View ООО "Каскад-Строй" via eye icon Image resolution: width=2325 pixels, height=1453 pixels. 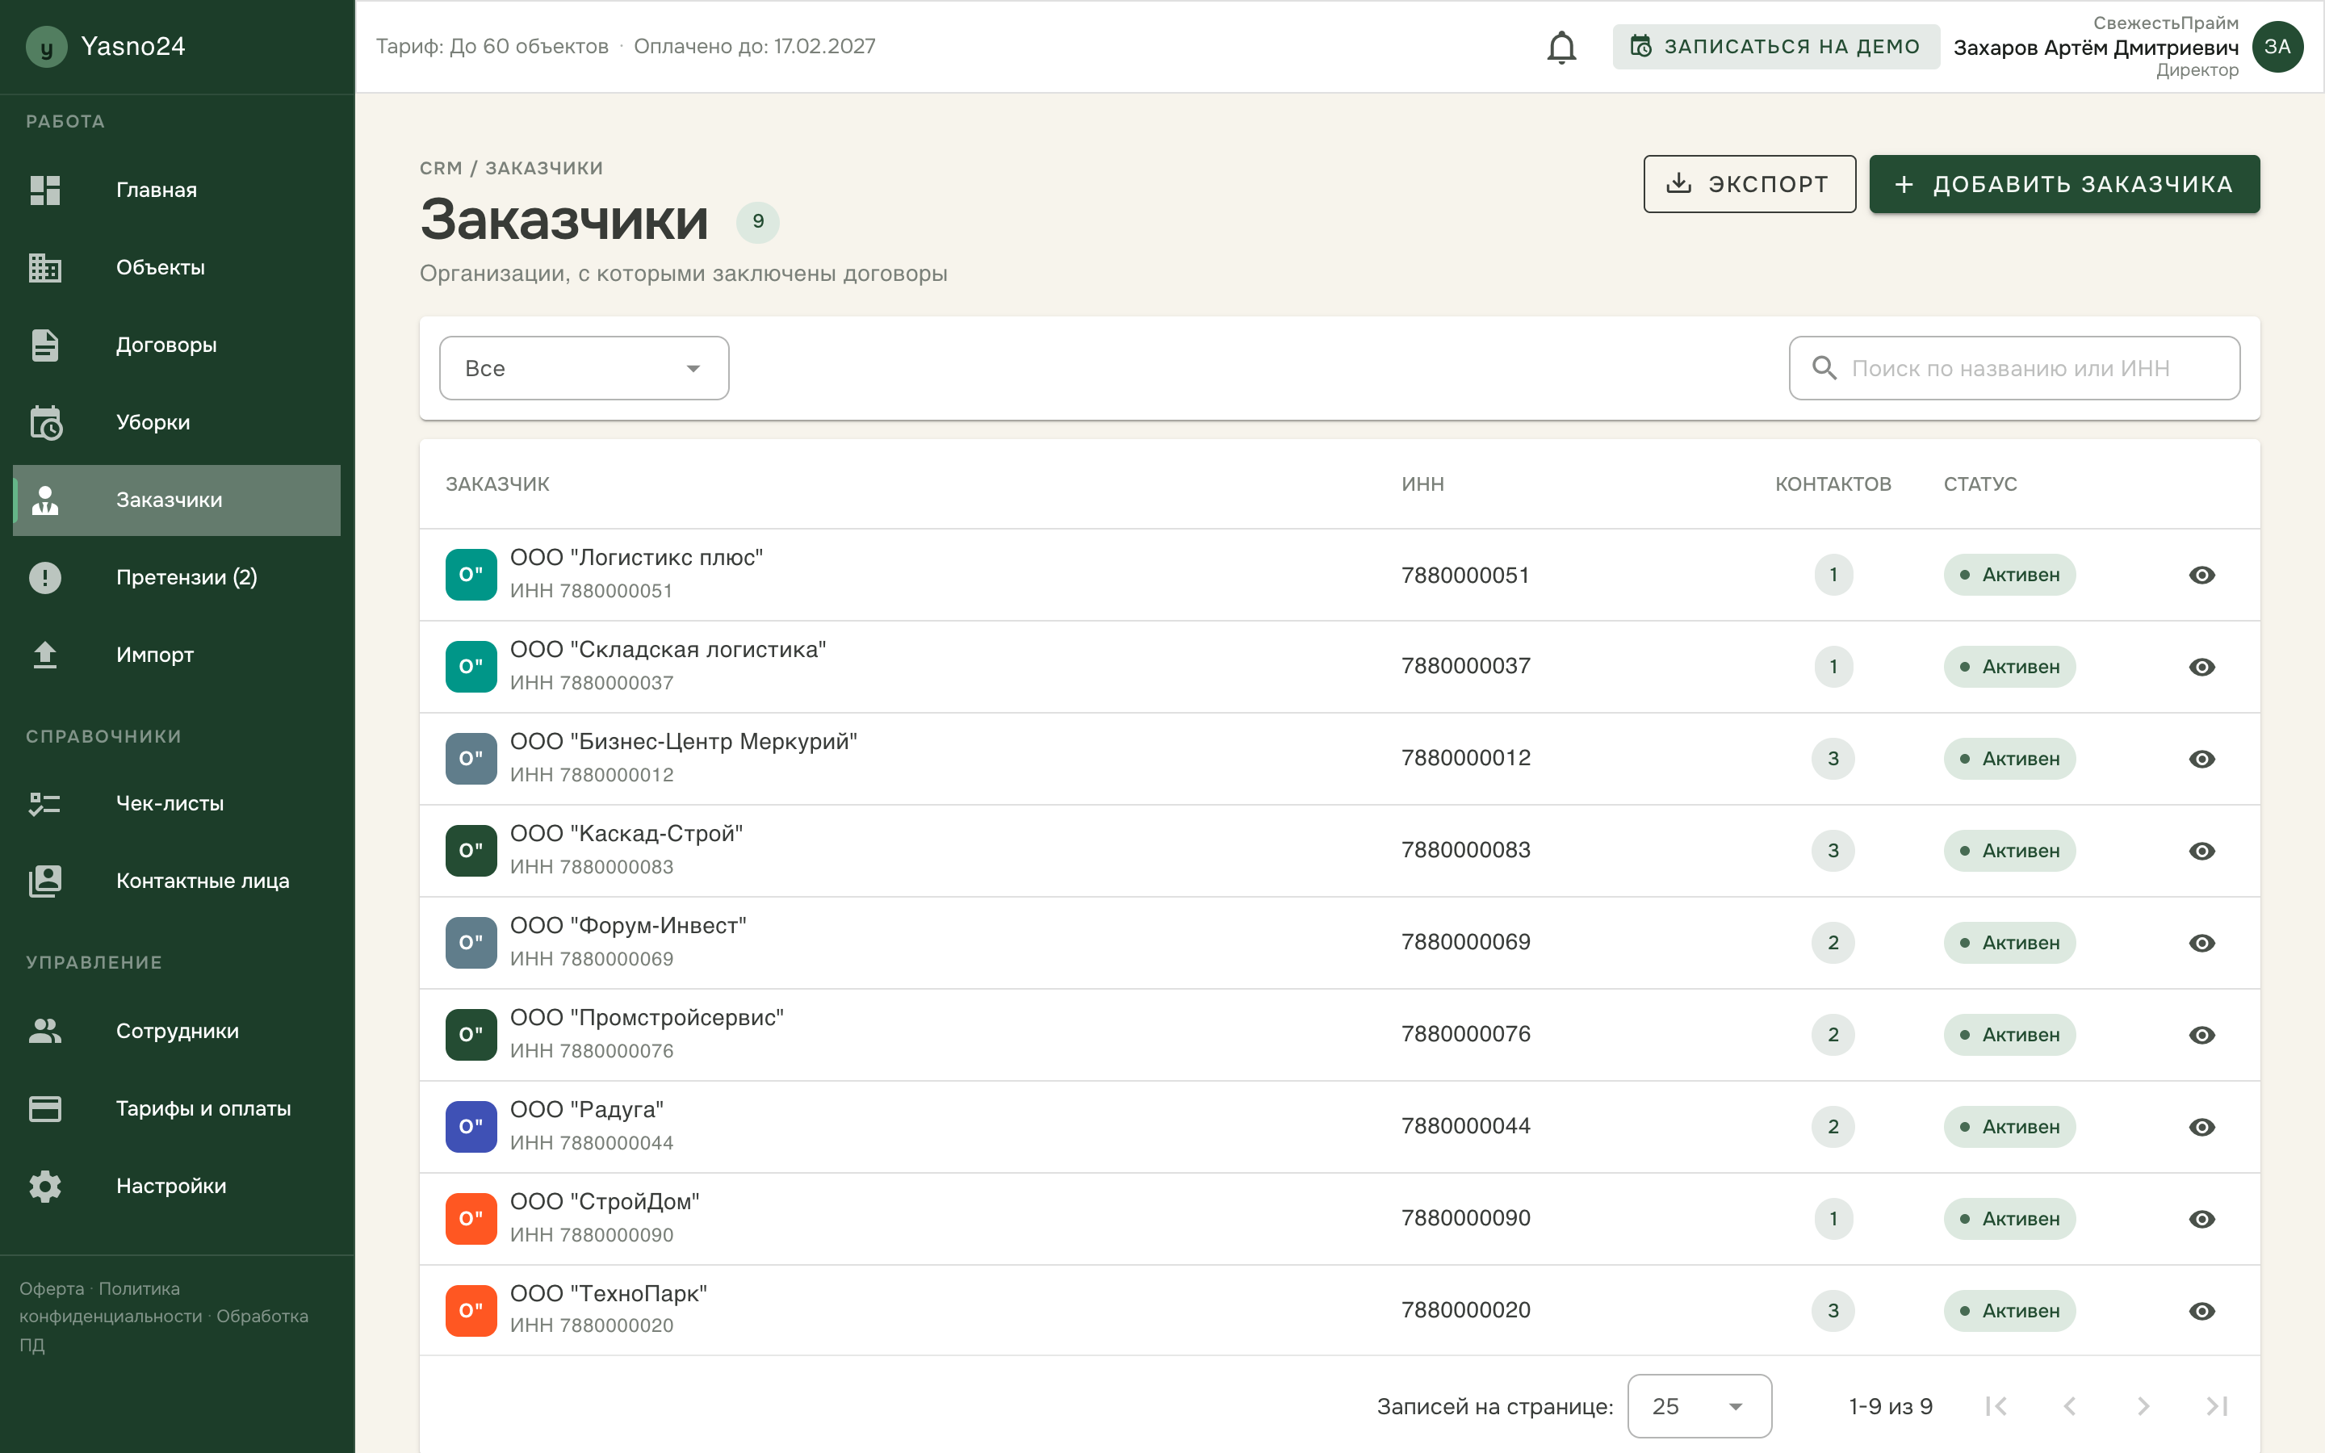[x=2202, y=851]
